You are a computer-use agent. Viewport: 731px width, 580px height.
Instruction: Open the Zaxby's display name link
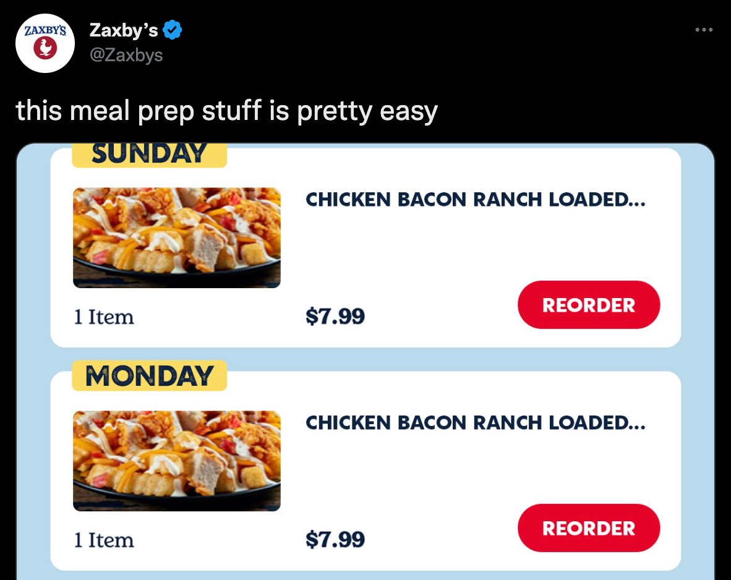pos(124,30)
